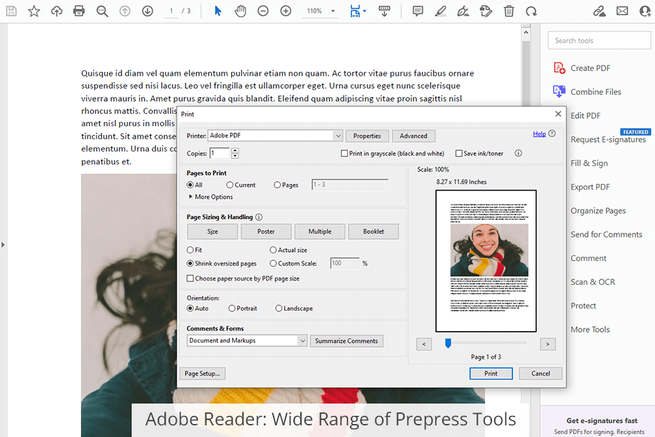Click the Printer Properties button

pos(367,136)
